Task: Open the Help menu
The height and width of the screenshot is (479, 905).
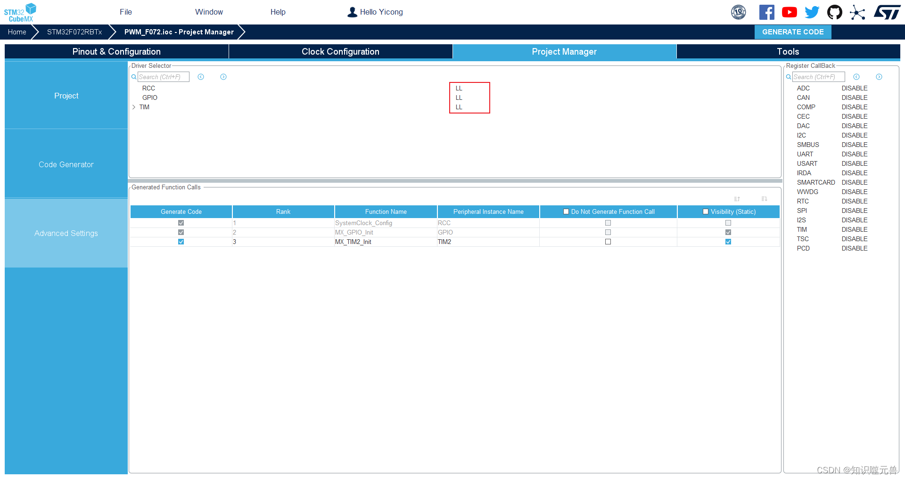Action: click(x=278, y=12)
